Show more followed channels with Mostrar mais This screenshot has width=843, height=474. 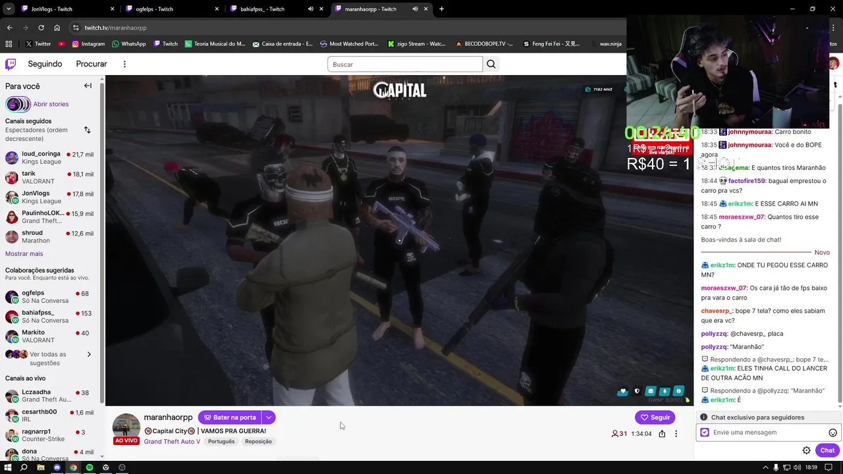pos(24,253)
